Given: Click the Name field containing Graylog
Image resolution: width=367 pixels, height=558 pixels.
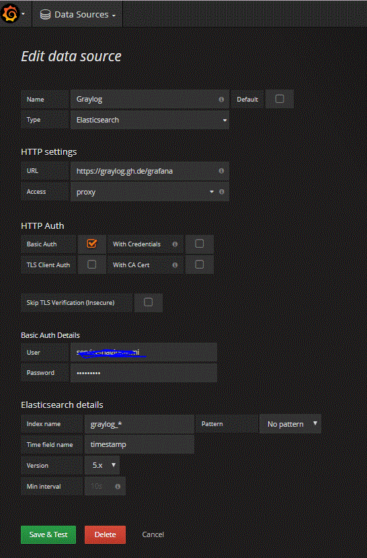Looking at the screenshot, I should coord(150,100).
